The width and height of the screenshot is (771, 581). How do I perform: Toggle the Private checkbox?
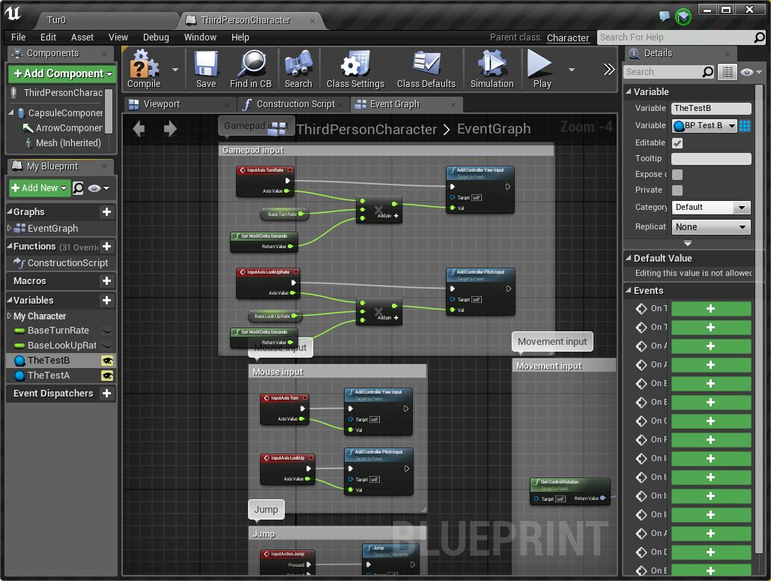click(x=677, y=190)
